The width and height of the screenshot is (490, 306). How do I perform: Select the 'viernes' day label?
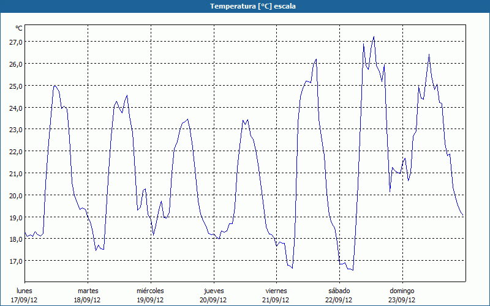276,291
